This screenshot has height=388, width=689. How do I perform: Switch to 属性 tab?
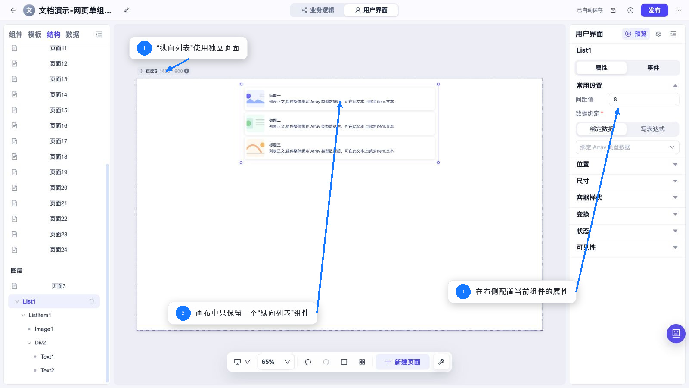pos(601,68)
